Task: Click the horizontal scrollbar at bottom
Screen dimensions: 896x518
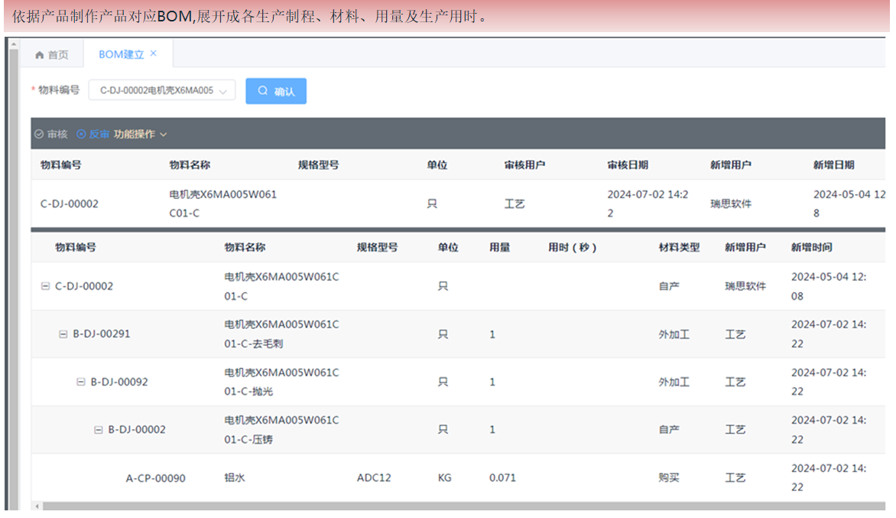Action: click(x=464, y=507)
